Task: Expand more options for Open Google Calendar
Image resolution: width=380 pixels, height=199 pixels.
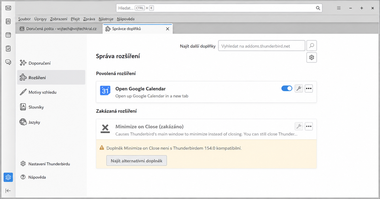Action: tap(308, 88)
